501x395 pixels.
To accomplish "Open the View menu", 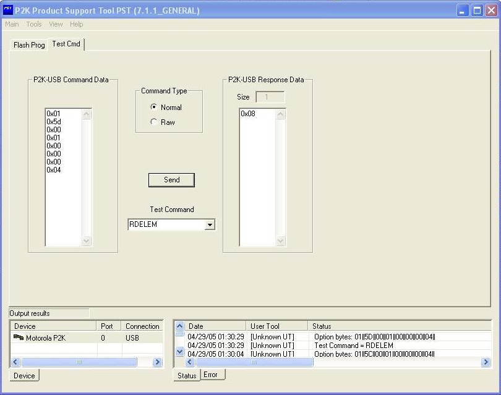I will 56,24.
